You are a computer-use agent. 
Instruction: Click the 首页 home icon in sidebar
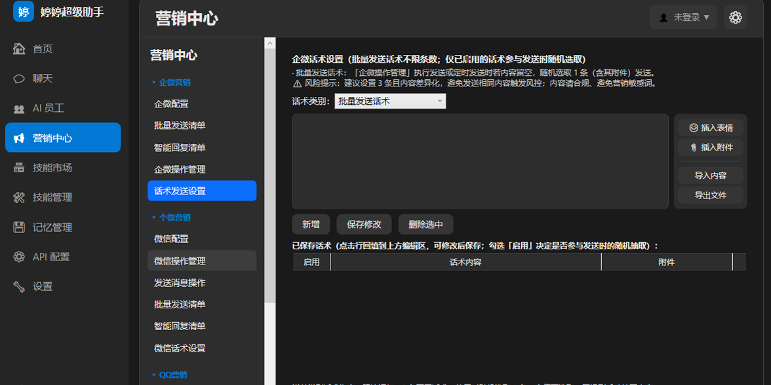pyautogui.click(x=19, y=48)
